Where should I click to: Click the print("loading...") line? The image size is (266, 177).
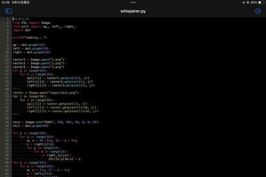(x=30, y=38)
